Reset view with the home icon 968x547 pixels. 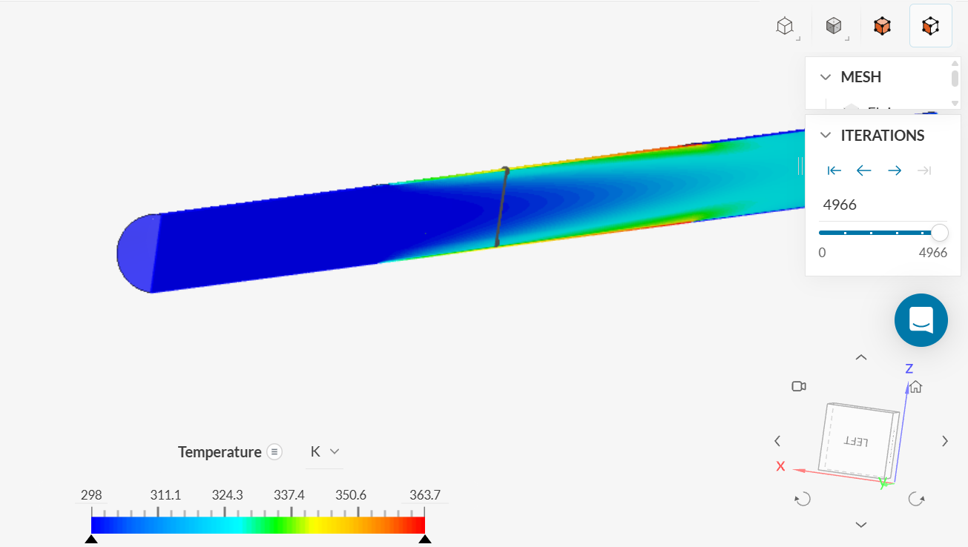click(x=916, y=386)
